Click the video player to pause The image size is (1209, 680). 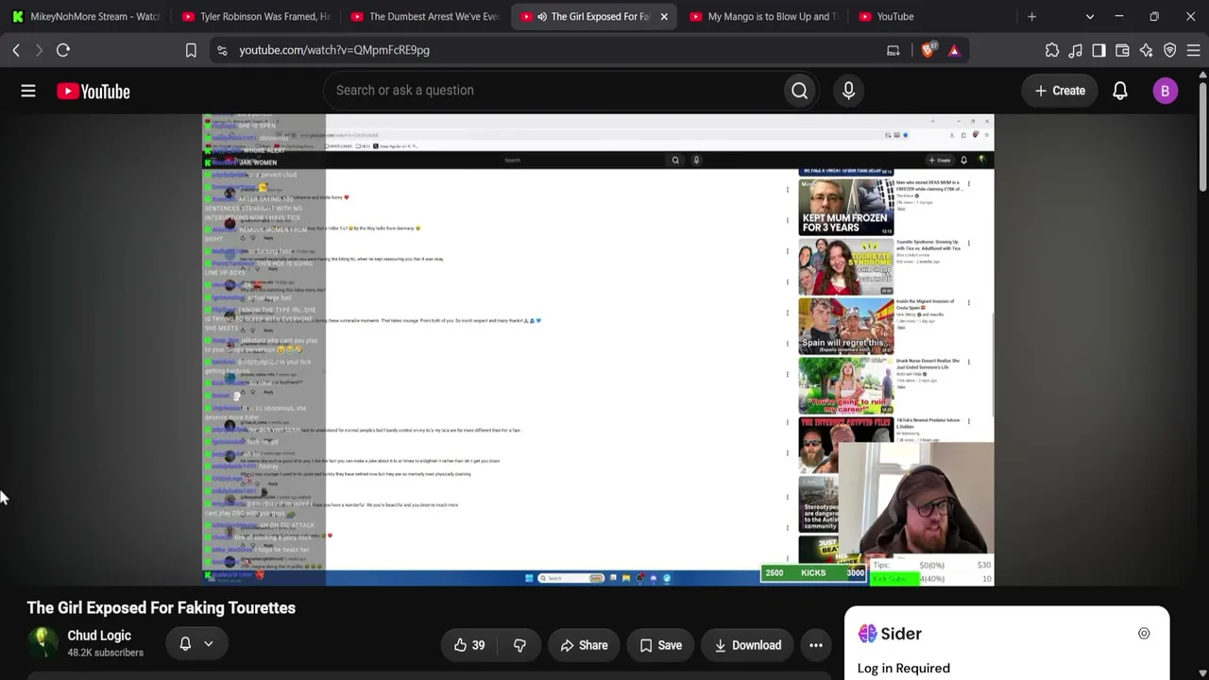(x=598, y=349)
